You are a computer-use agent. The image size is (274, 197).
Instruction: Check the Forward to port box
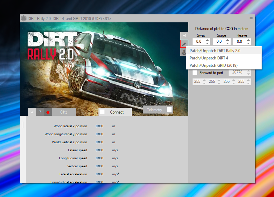point(195,72)
